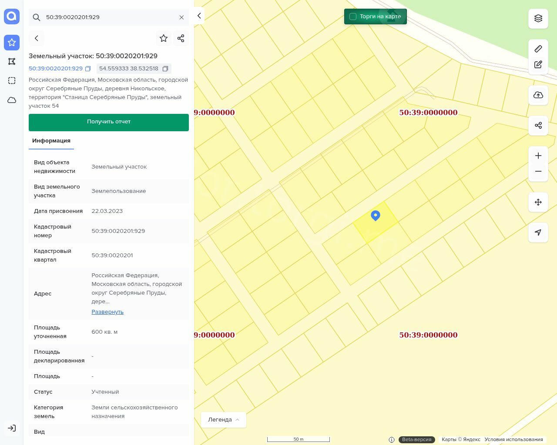Expand the address with Развернуть
The height and width of the screenshot is (445, 557).
[107, 312]
